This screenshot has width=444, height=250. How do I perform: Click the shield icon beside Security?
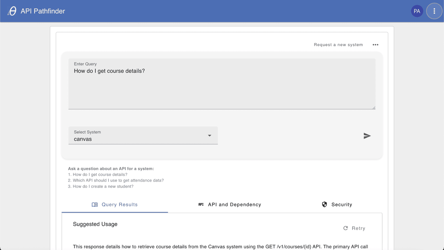click(324, 205)
